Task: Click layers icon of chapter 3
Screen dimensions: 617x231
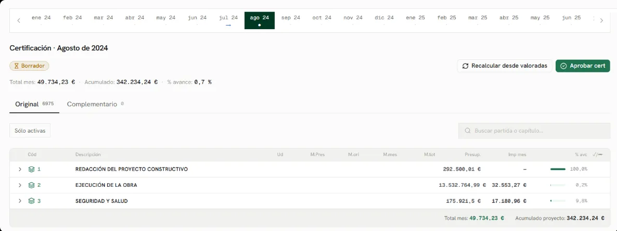Action: [32, 201]
